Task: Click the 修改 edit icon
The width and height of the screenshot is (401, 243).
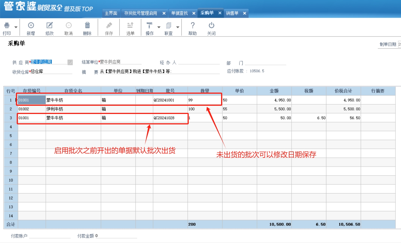Action: 49,25
